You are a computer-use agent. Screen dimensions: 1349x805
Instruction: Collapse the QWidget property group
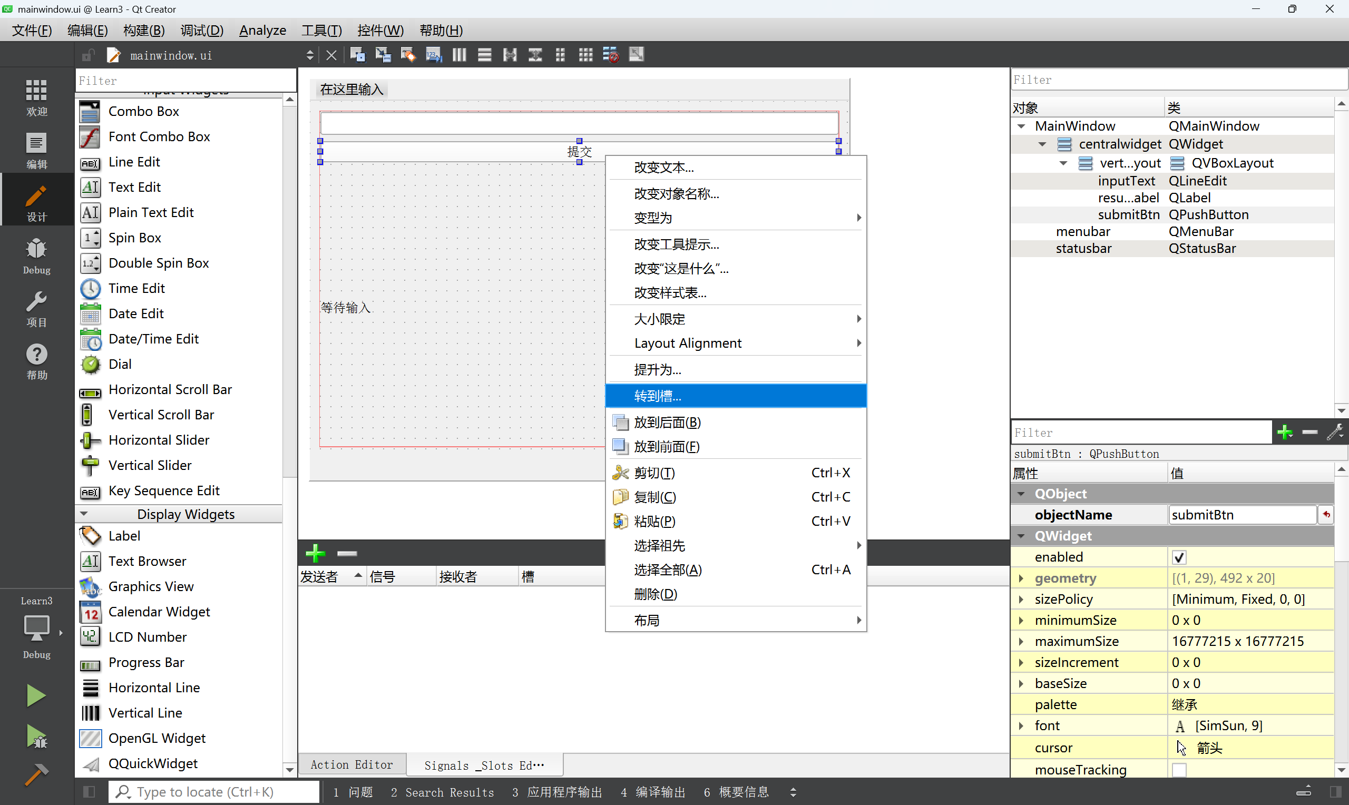click(1021, 536)
